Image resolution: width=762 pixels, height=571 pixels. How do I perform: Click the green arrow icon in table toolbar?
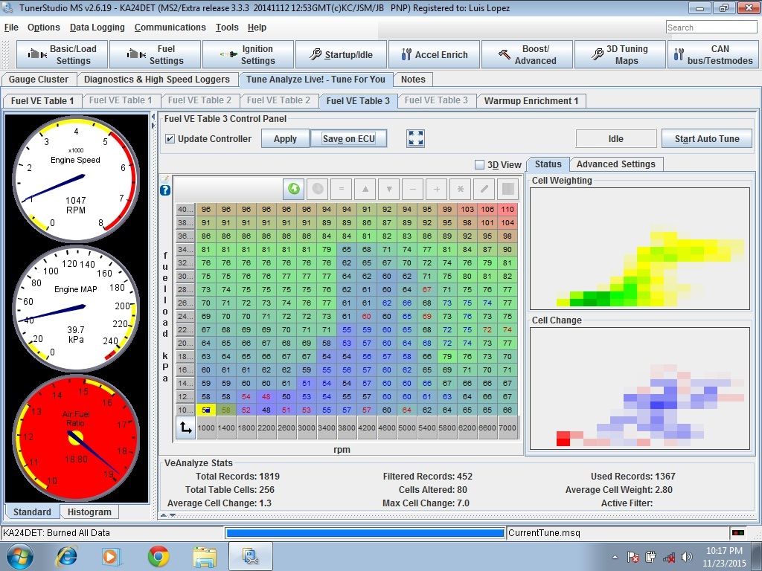pyautogui.click(x=293, y=189)
